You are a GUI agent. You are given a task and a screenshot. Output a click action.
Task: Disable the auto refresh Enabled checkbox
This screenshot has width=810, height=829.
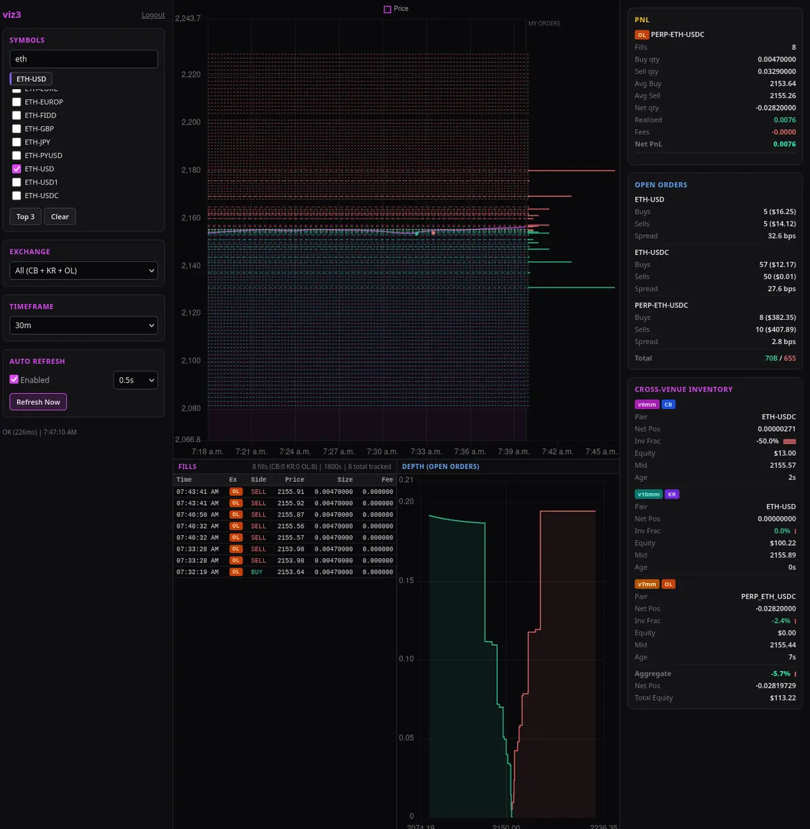tap(14, 379)
